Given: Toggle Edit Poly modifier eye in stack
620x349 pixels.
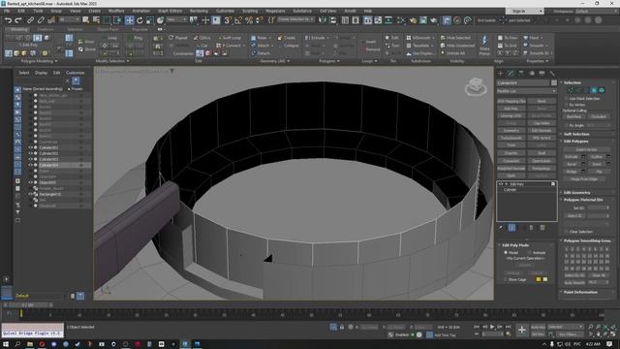Looking at the screenshot, I should coord(501,184).
